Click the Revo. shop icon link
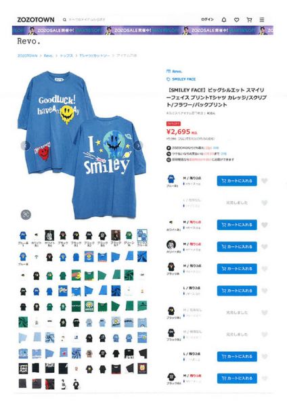The image size is (287, 406). pos(175,71)
